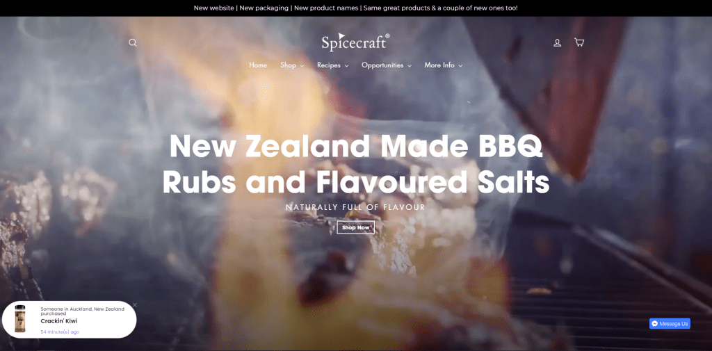This screenshot has width=712, height=351.
Task: Click the Shop Now button
Action: point(355,227)
